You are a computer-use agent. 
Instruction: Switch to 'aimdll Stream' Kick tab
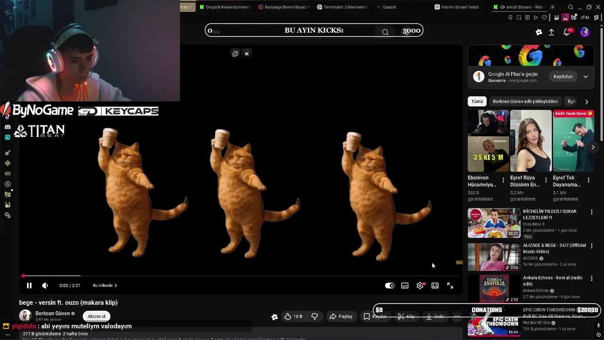click(518, 7)
